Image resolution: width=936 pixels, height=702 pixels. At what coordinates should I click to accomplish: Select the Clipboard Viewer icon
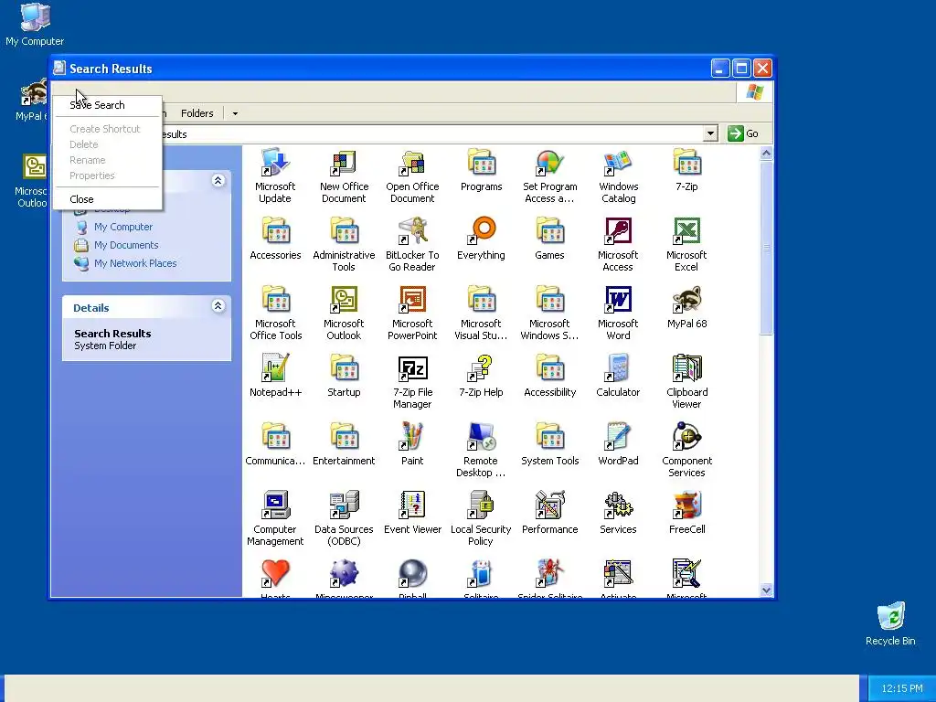tap(687, 382)
